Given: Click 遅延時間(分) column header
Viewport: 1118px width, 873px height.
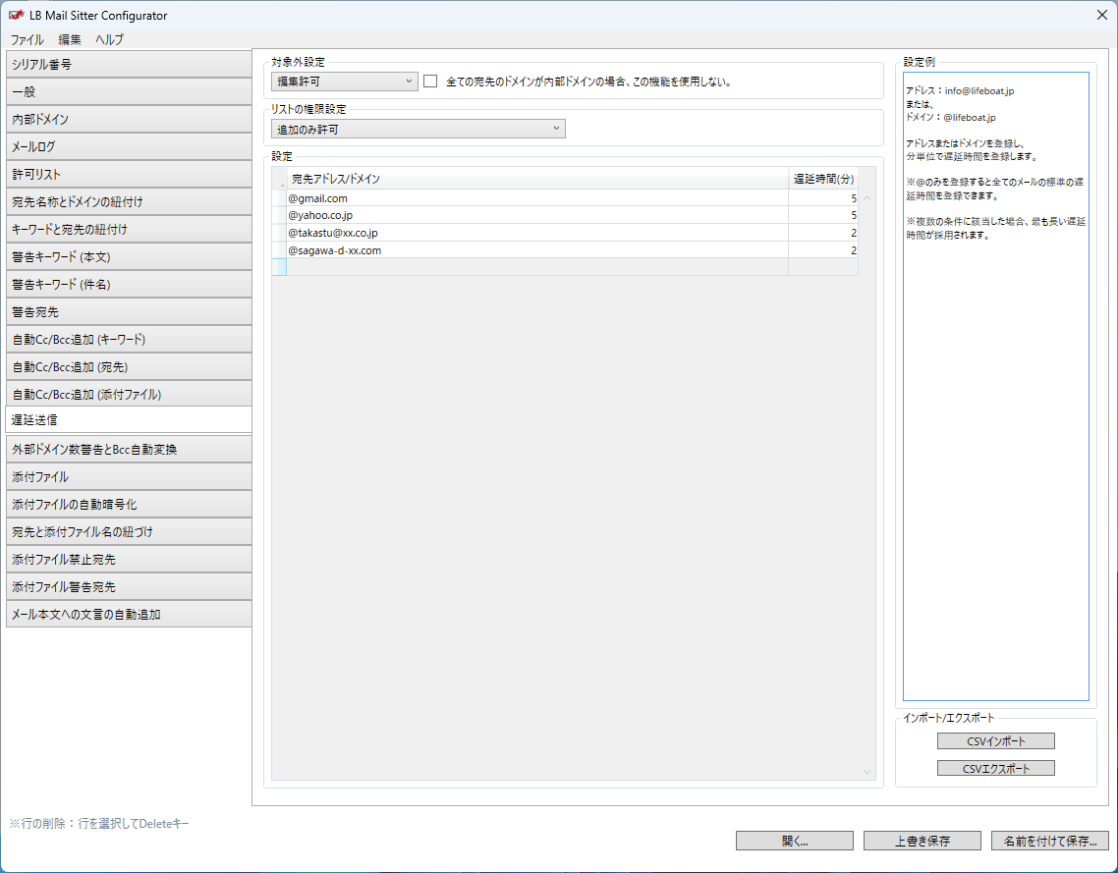Looking at the screenshot, I should click(823, 179).
